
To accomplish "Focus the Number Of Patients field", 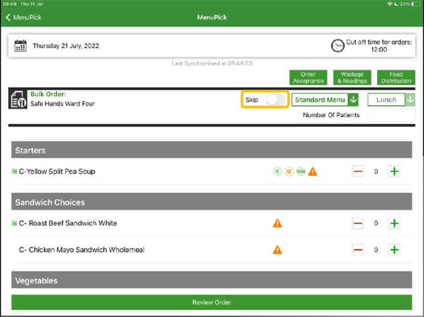I will (x=392, y=115).
